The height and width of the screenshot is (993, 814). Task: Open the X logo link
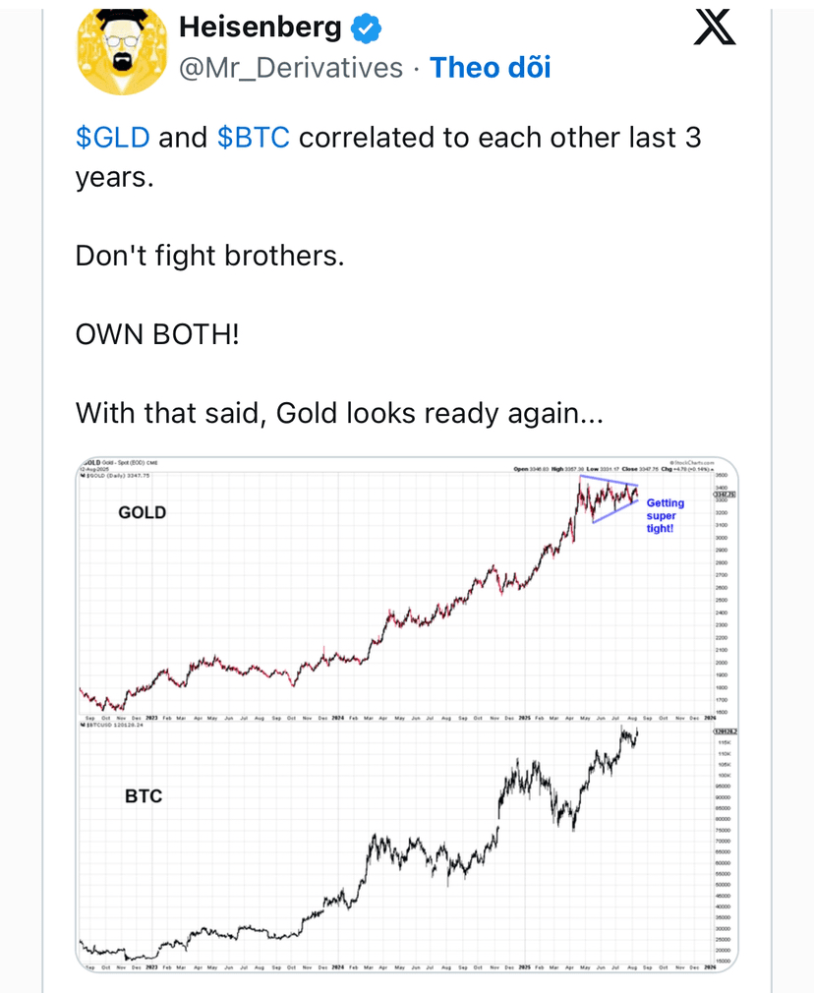pos(715,28)
